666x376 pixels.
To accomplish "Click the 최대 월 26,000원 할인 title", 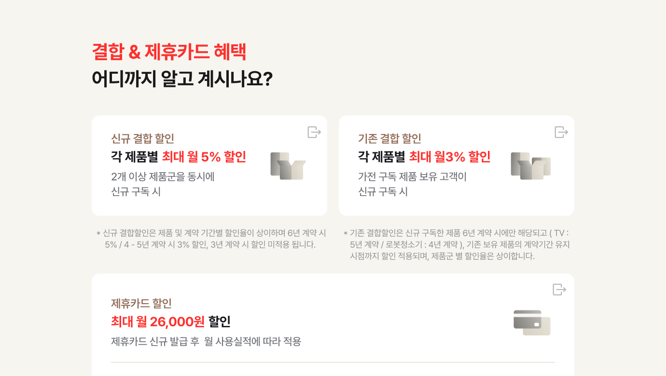I will pyautogui.click(x=171, y=321).
